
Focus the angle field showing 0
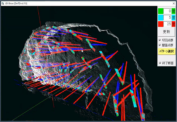point(167,11)
